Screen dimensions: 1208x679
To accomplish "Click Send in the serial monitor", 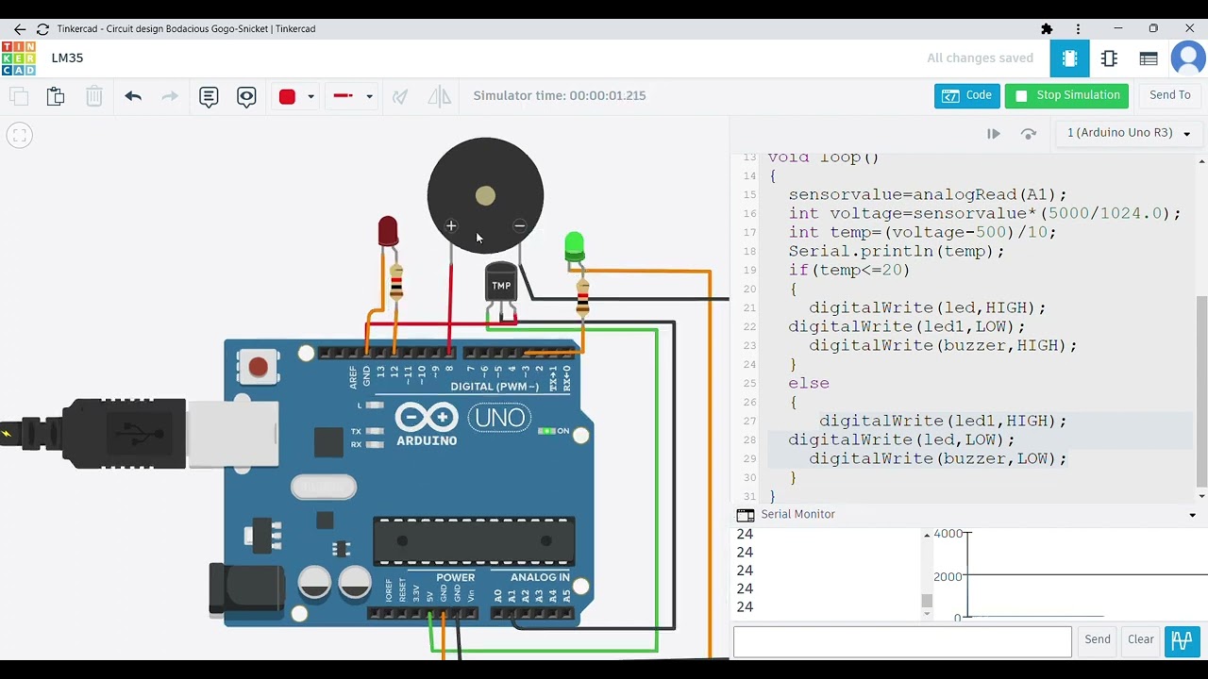I will point(1098,639).
